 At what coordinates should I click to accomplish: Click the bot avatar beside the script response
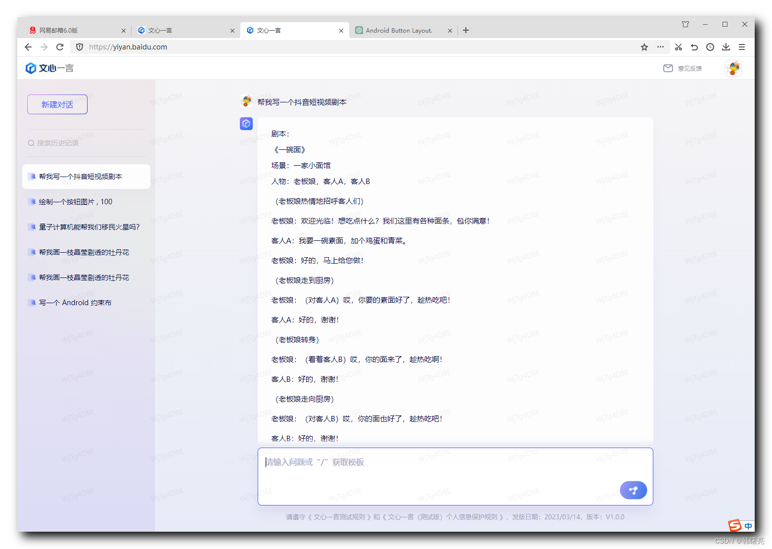[246, 124]
